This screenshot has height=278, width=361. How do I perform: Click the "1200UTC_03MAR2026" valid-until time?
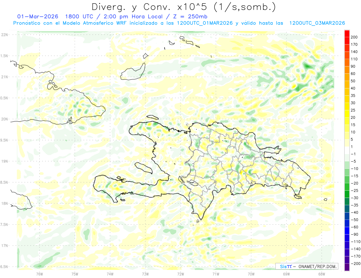(317, 23)
